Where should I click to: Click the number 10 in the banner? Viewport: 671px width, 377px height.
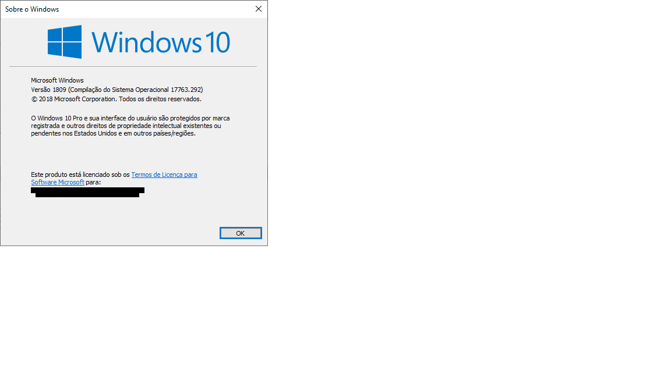pyautogui.click(x=217, y=42)
